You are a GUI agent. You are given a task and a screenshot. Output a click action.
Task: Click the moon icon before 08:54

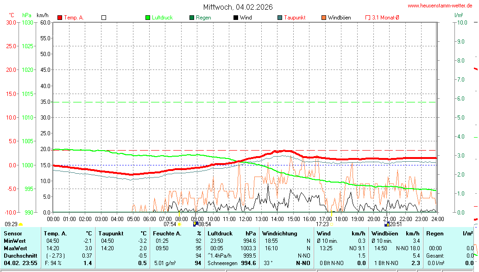(x=195, y=224)
